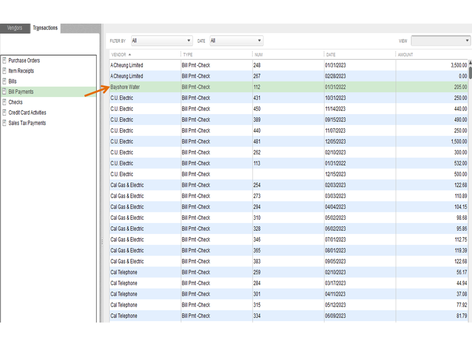Click the Purchase Orders document icon
This screenshot has height=354, width=472.
point(4,60)
